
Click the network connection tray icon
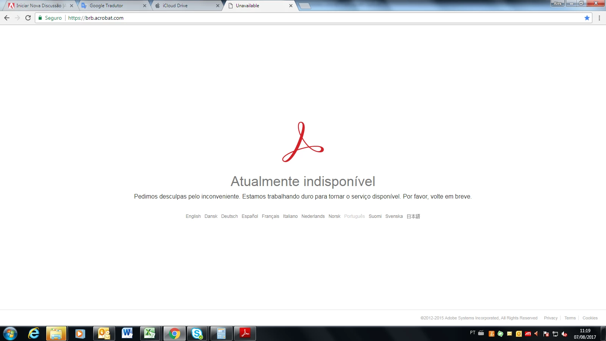pos(555,334)
